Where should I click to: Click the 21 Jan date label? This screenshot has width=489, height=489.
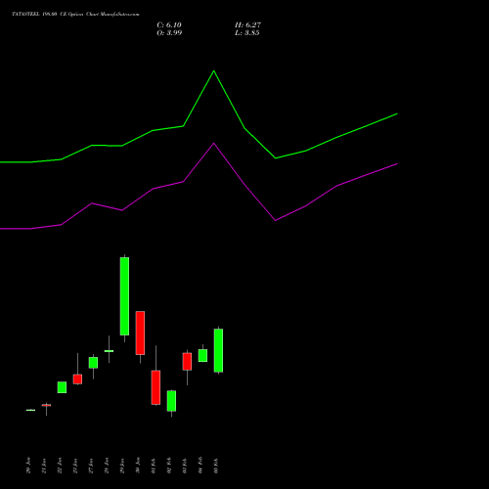44,466
